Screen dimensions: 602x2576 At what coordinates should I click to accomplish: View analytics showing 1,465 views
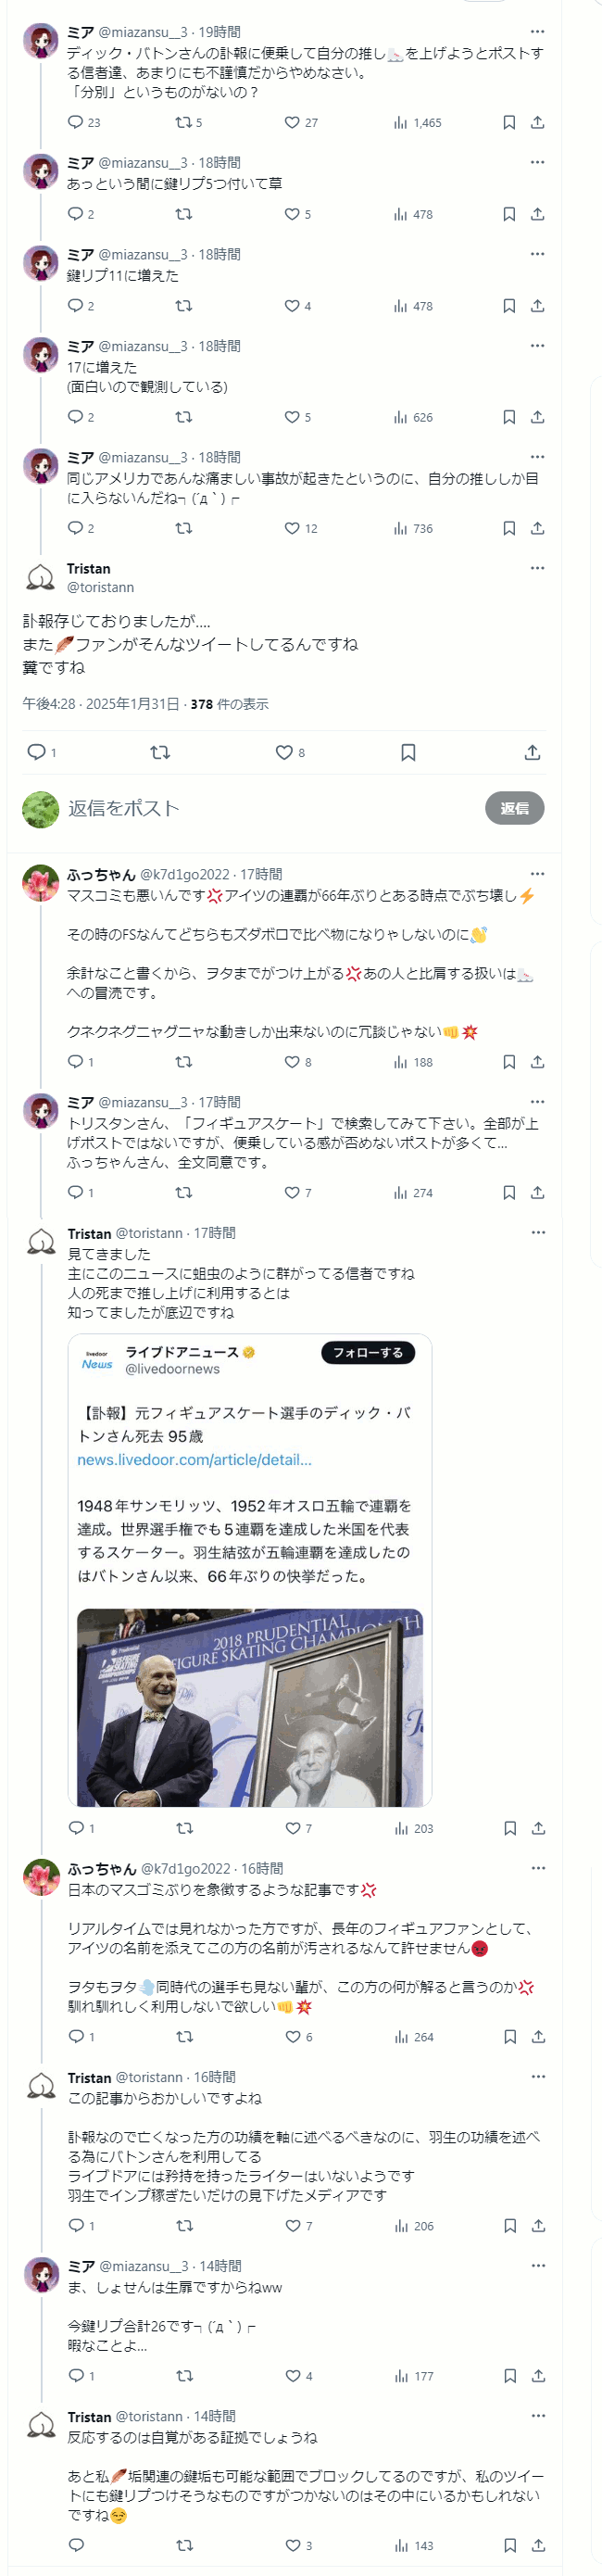click(x=416, y=122)
